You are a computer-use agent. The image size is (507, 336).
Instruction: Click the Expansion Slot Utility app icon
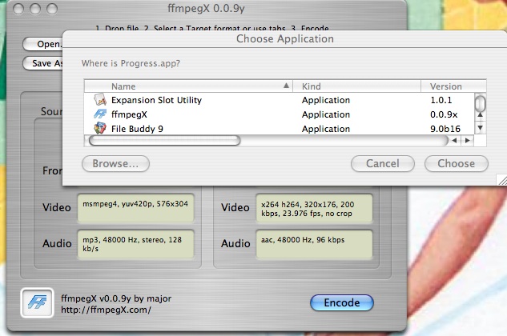point(100,99)
